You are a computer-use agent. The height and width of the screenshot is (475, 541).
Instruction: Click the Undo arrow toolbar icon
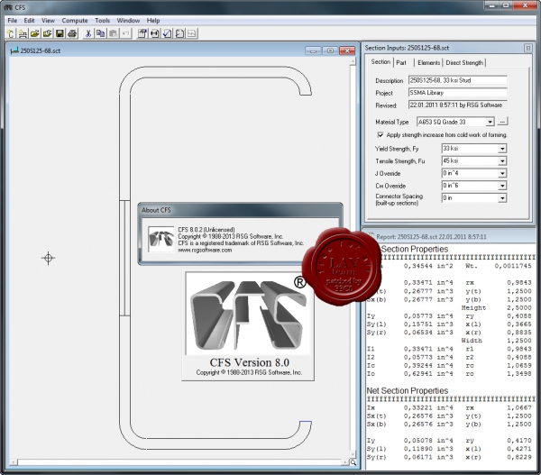coord(125,33)
